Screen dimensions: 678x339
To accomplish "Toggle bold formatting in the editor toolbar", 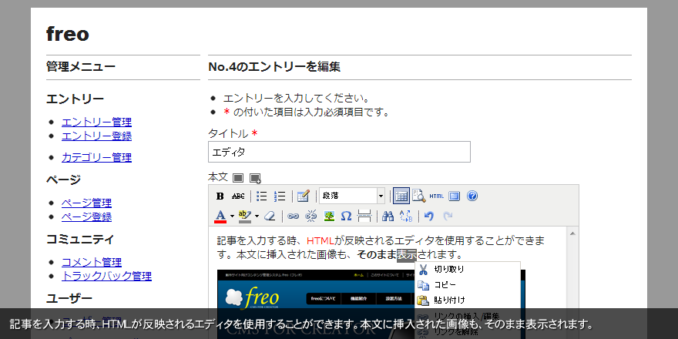I will pos(220,196).
